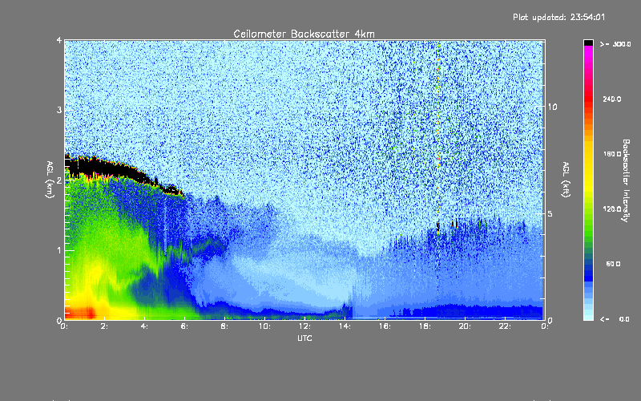This screenshot has height=401, width=641.
Task: Click the "2" tick on km axis
Action: pos(59,180)
